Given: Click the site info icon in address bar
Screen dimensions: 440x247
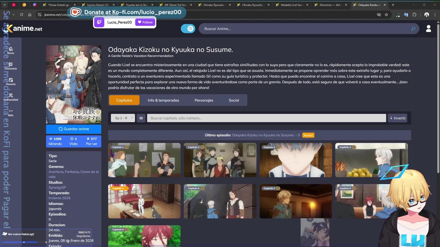Looking at the screenshot, I should pyautogui.click(x=40, y=15).
